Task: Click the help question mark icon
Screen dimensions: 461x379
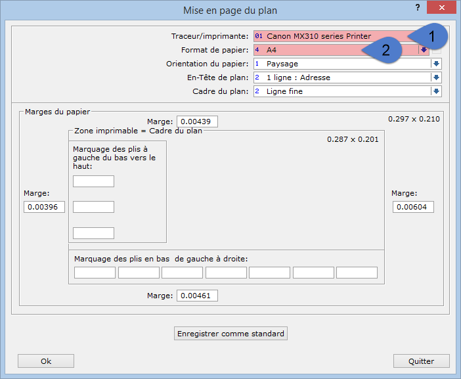Action: pyautogui.click(x=418, y=7)
